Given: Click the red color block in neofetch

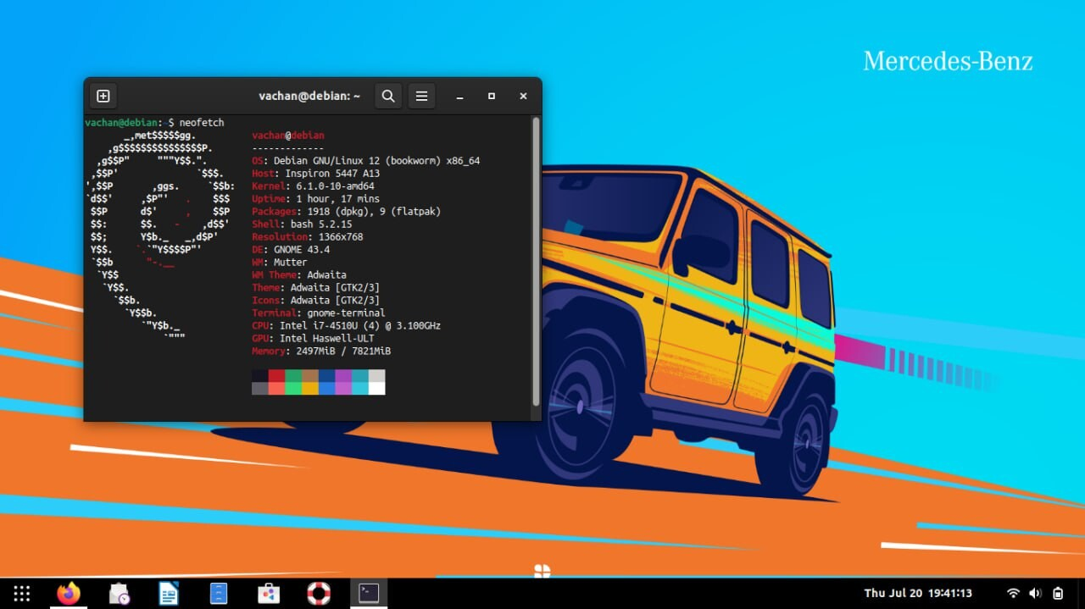Looking at the screenshot, I should tap(276, 375).
